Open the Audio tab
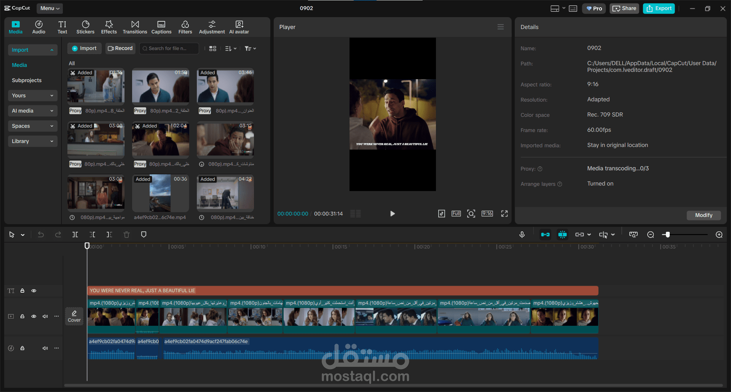731x392 pixels. 39,27
